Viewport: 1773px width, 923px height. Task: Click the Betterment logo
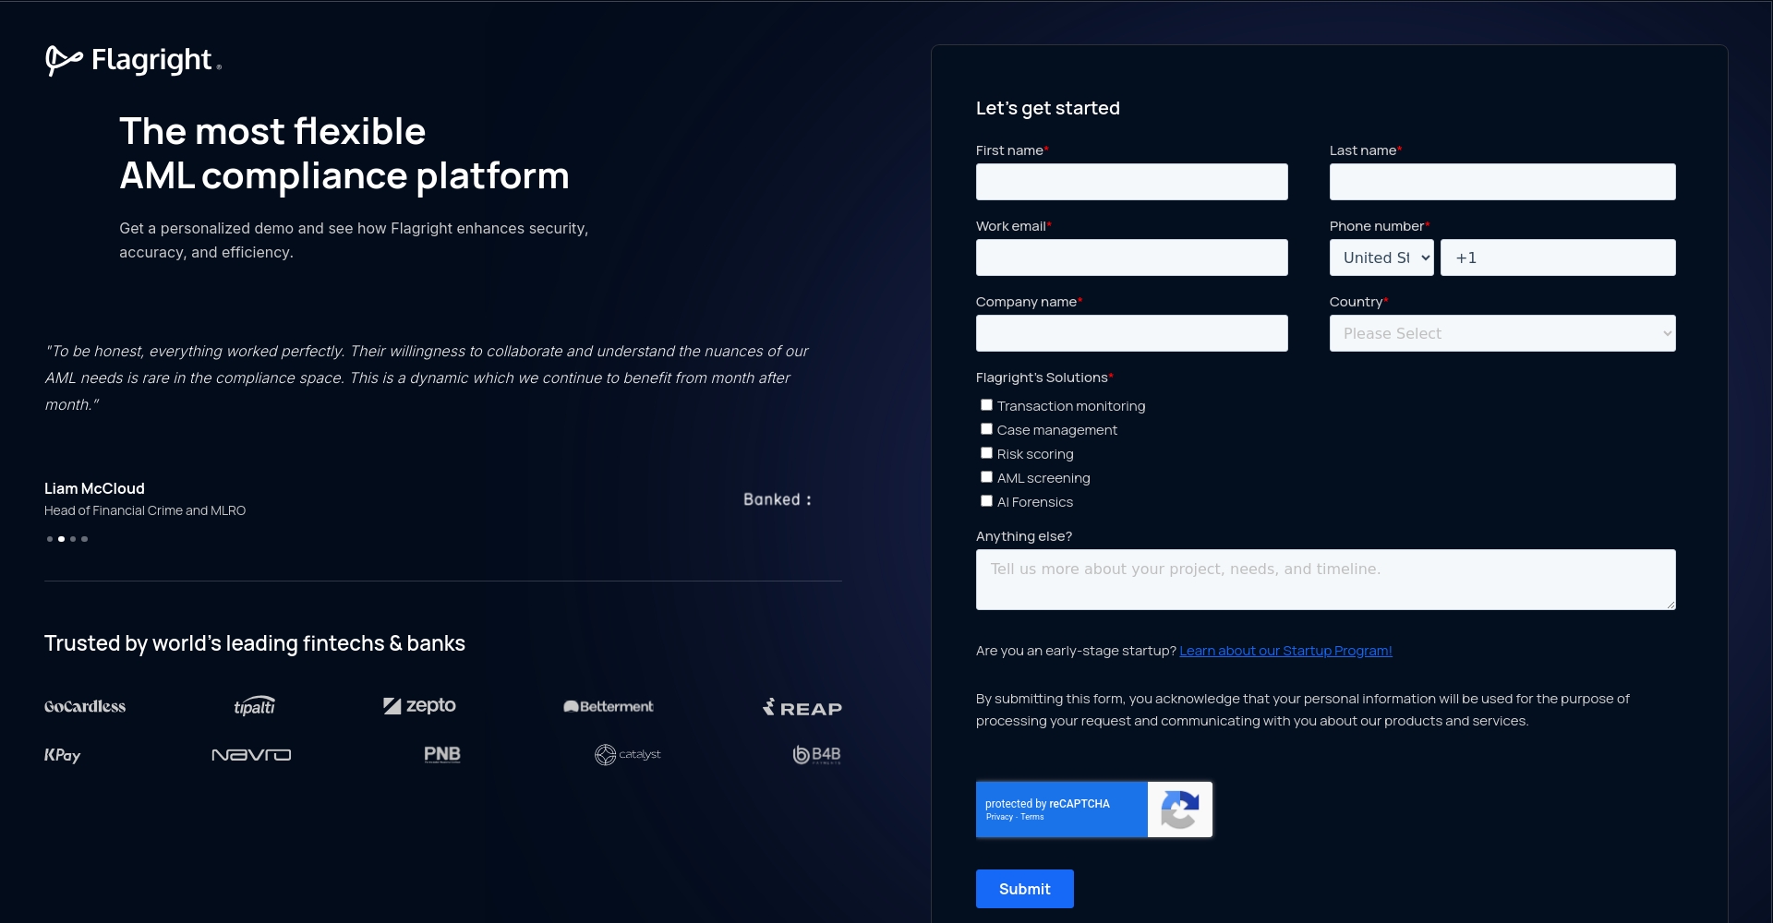tap(608, 706)
